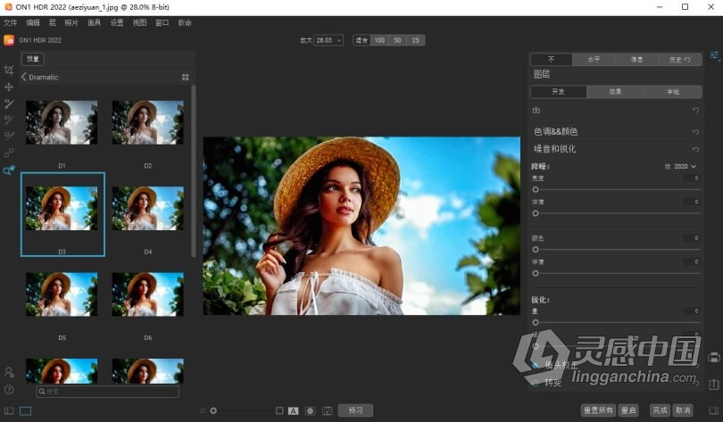Open the 照片 menu
723x422 pixels.
point(71,22)
